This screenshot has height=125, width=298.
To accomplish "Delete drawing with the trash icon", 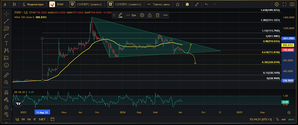I will point(157,15).
